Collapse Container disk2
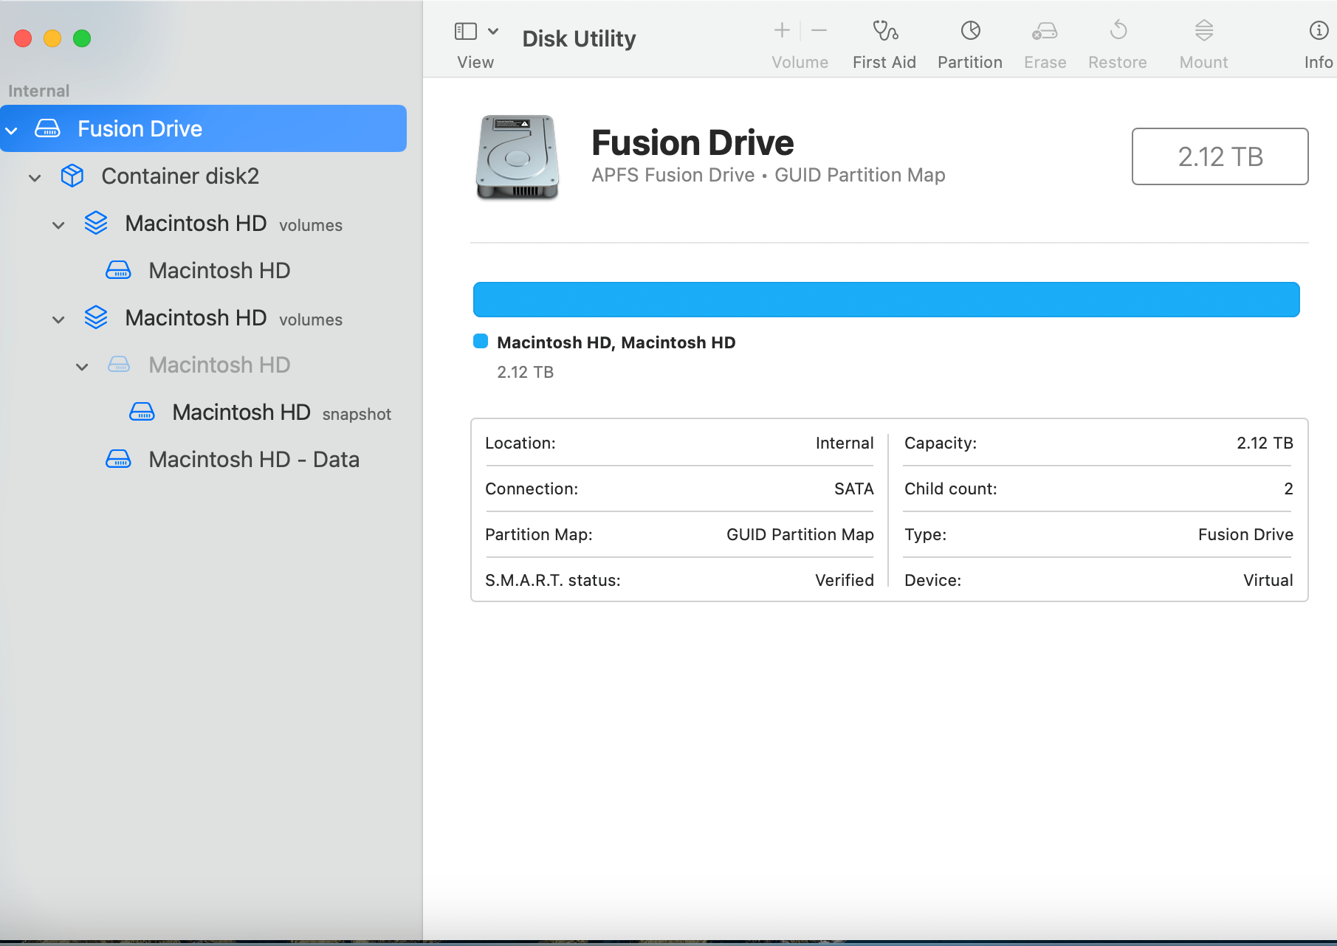Viewport: 1337px width, 946px height. [35, 176]
